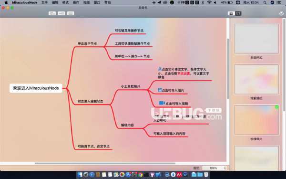Open Siri from the menu bar
Image resolution: width=286 pixels, height=179 pixels.
pyautogui.click(x=272, y=2)
